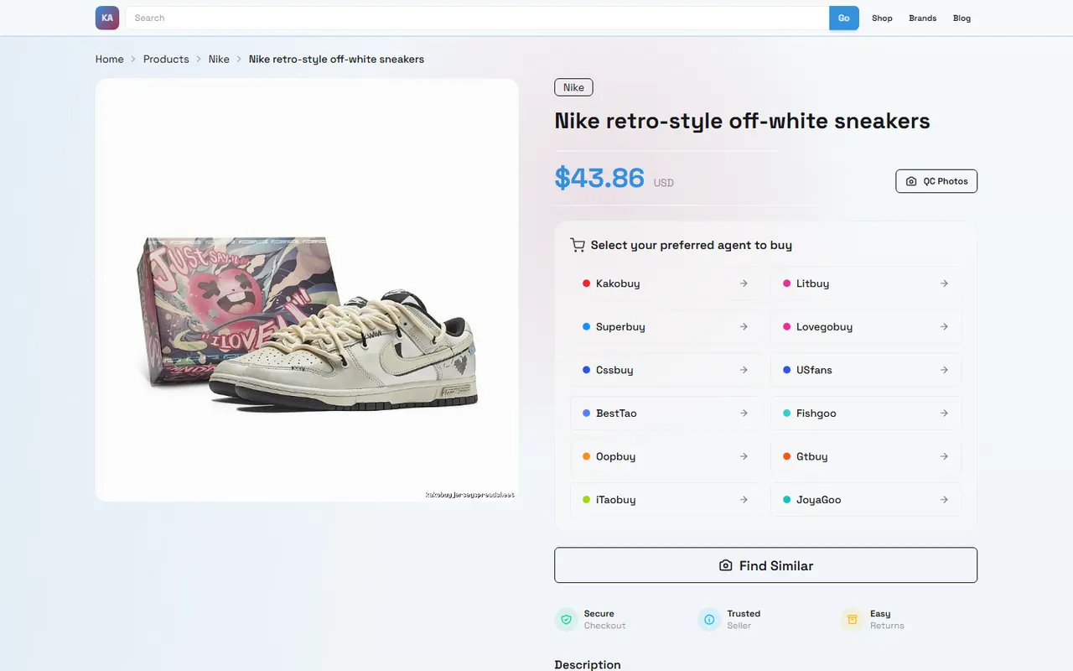Viewport: 1073px width, 671px height.
Task: Click the arrow icon on Fishgoo row
Action: point(944,414)
